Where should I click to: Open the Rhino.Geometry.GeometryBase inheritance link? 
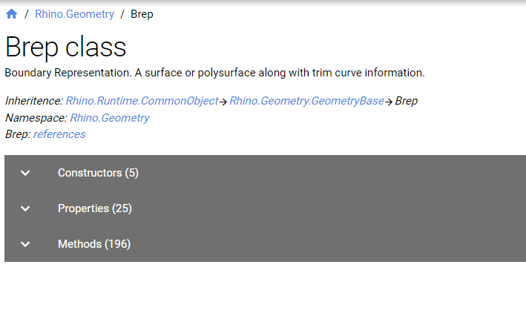coord(306,101)
